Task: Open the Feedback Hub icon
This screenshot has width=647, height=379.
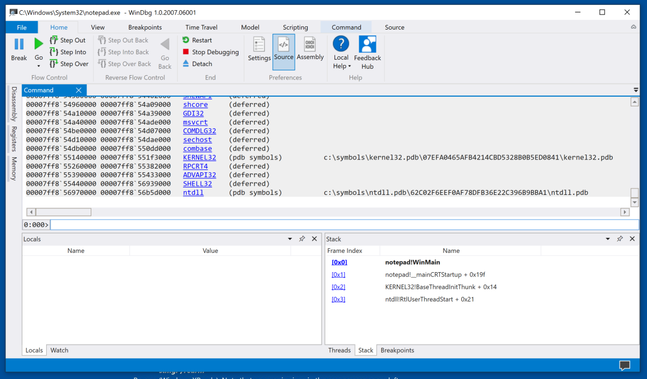Action: (x=367, y=45)
